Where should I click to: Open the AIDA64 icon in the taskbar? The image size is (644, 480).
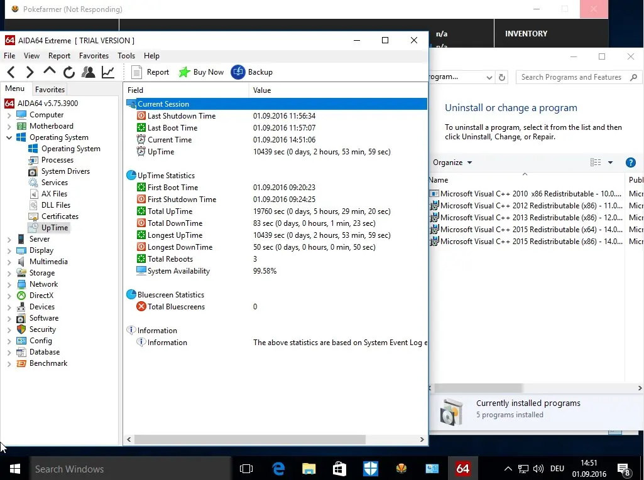tap(463, 469)
